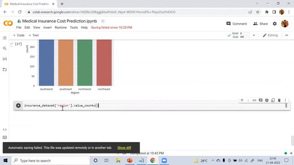Open the code snippets icon
The width and height of the screenshot is (294, 165).
5,129
